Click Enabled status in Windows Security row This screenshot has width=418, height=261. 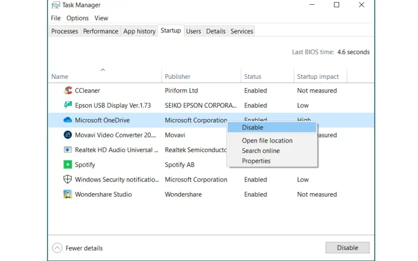(x=256, y=180)
